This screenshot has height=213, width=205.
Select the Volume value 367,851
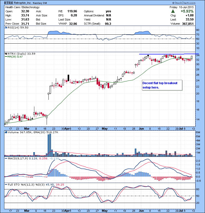188,24
